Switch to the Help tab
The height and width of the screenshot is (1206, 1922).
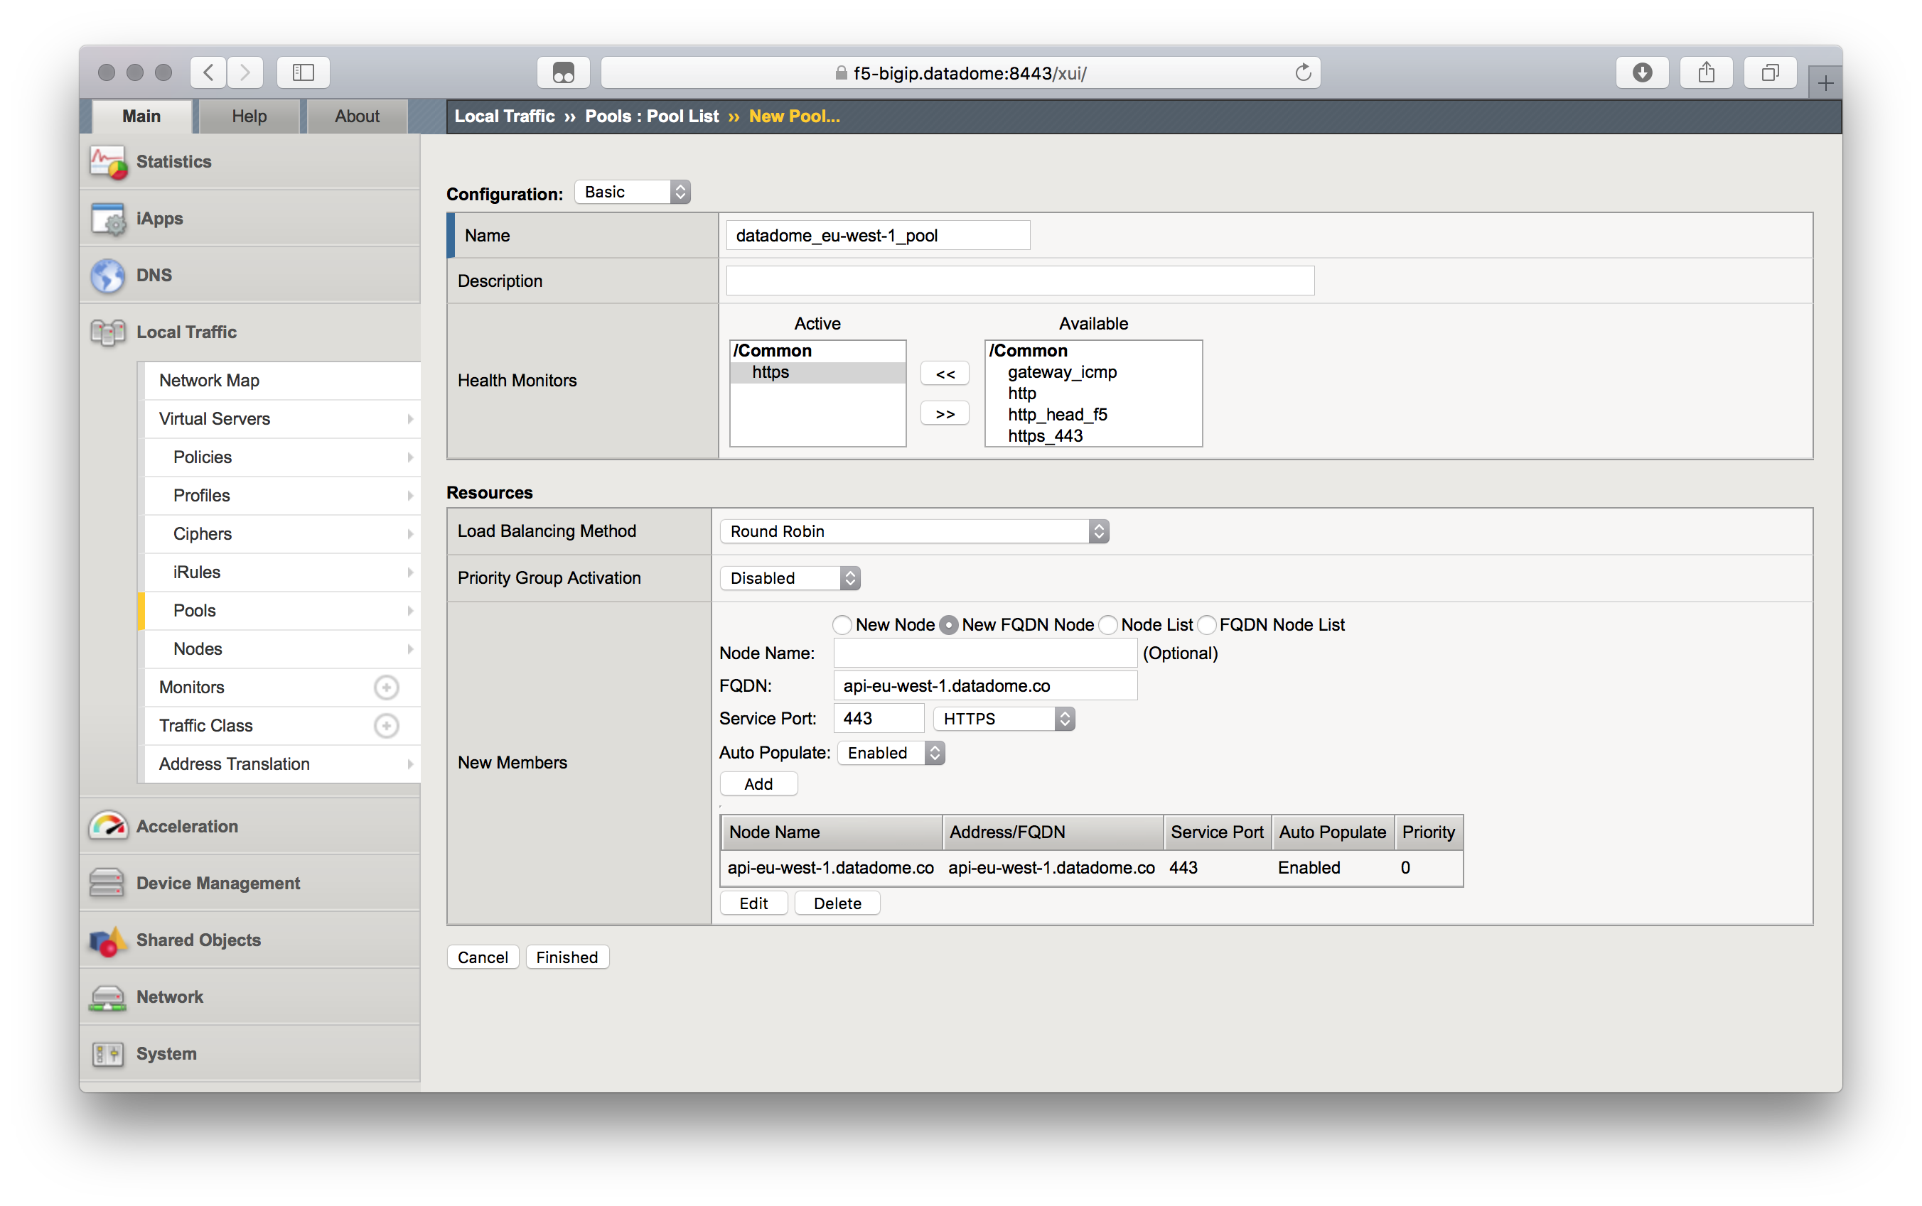pyautogui.click(x=249, y=116)
